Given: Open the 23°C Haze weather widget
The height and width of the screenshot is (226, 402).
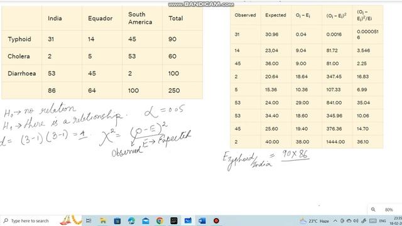Looking at the screenshot, I should point(314,221).
